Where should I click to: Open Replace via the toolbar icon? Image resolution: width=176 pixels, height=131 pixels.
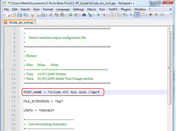pyautogui.click(x=90, y=15)
